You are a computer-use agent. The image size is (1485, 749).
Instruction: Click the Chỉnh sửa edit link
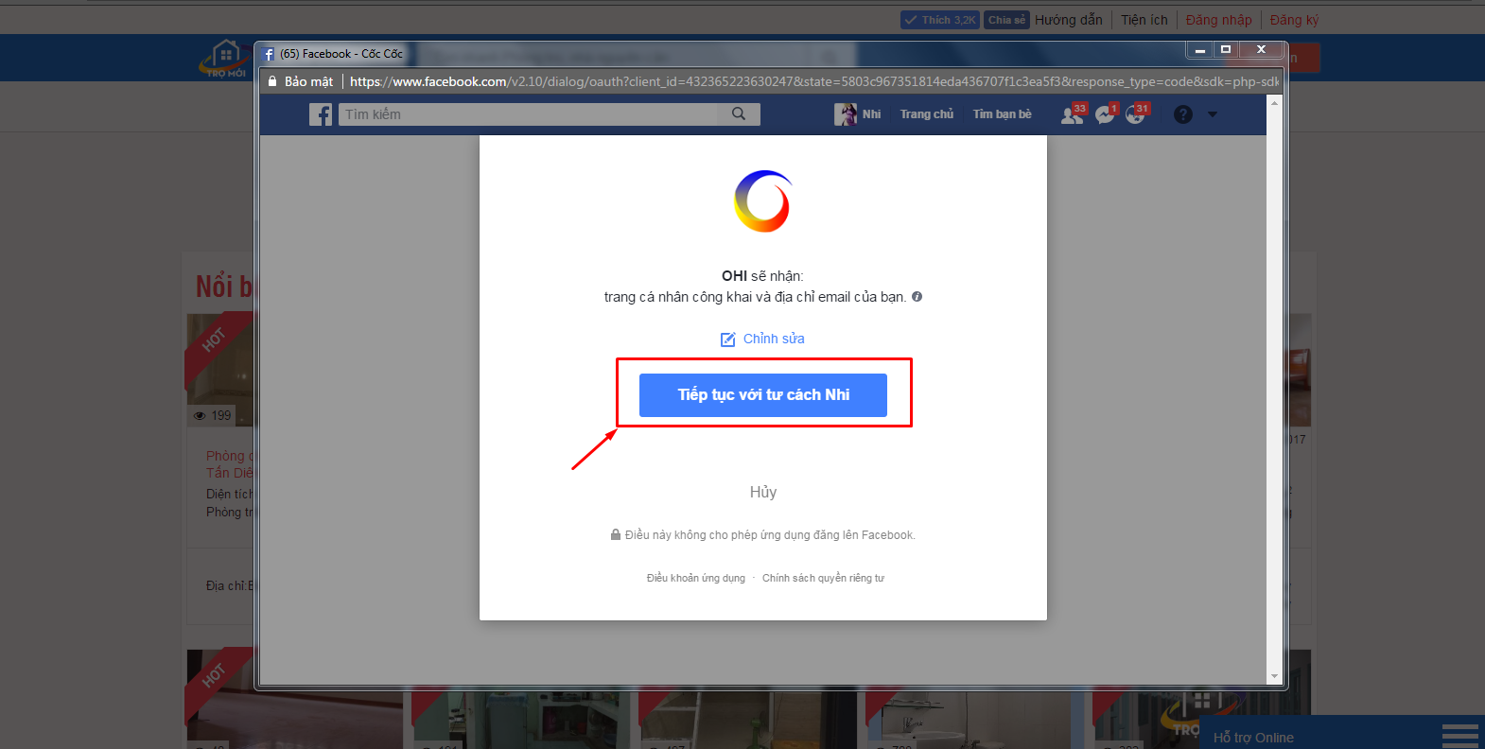click(x=774, y=339)
